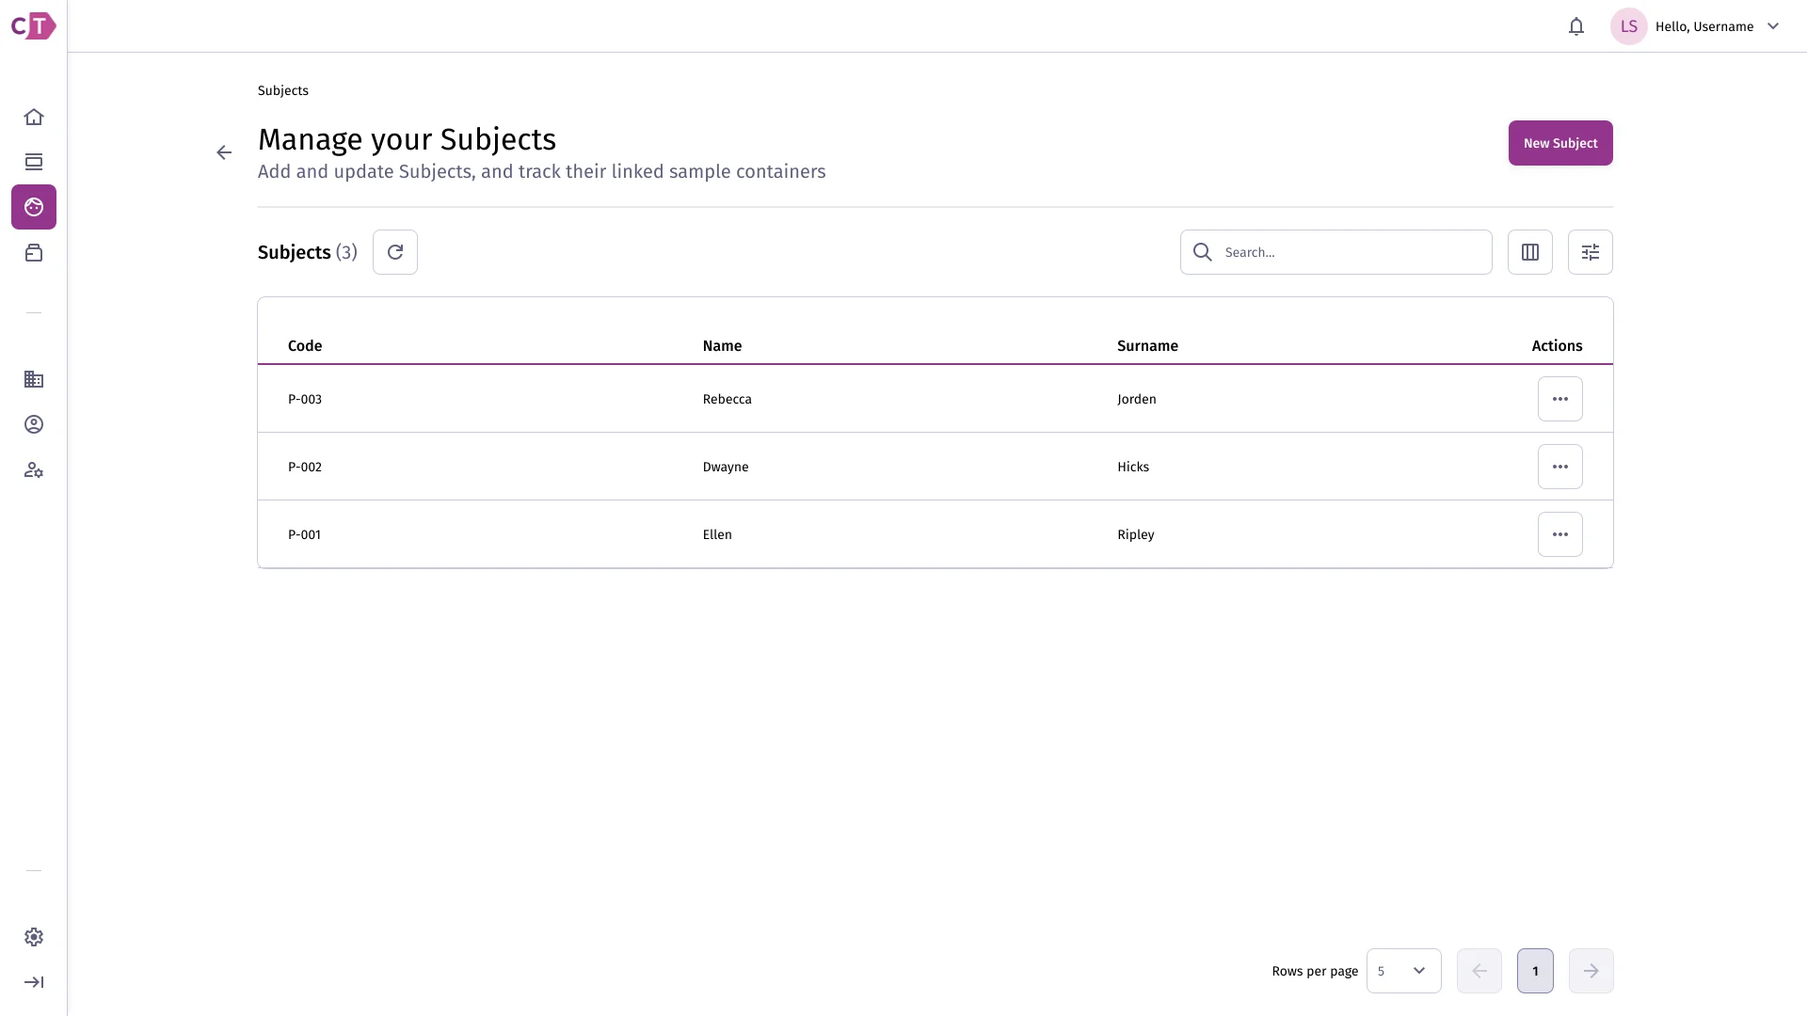This screenshot has height=1016, width=1807.
Task: Open the Home sidebar icon
Action: coord(34,117)
